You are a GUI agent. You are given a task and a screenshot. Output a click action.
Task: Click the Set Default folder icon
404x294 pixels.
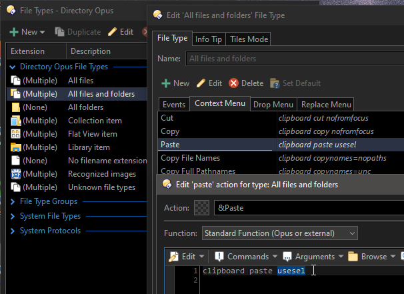pyautogui.click(x=275, y=83)
